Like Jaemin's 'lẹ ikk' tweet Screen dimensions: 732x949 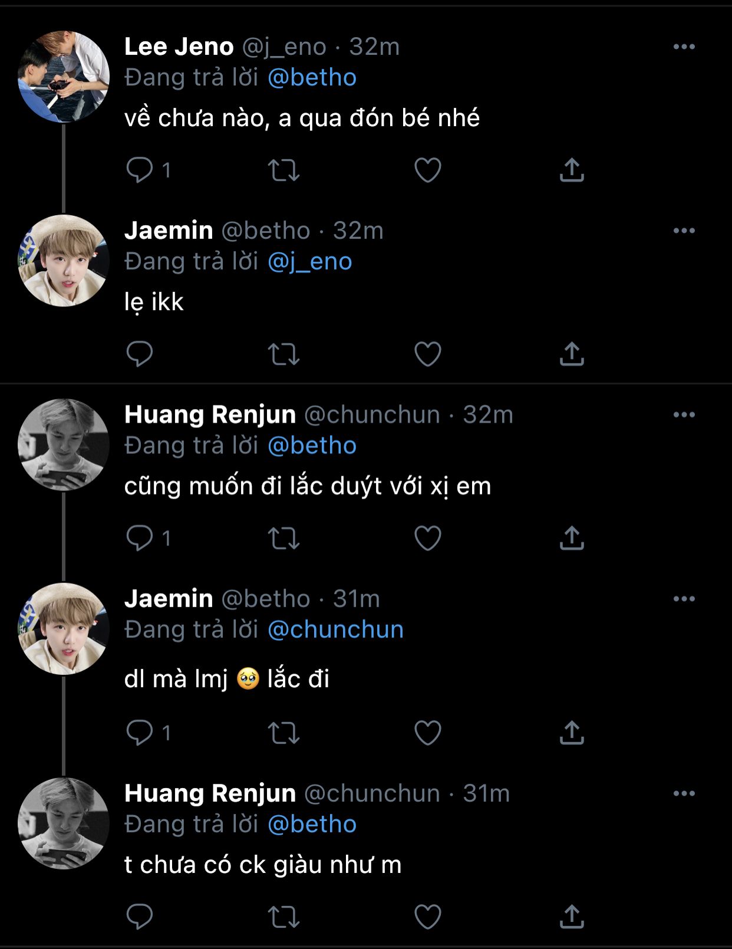[427, 354]
